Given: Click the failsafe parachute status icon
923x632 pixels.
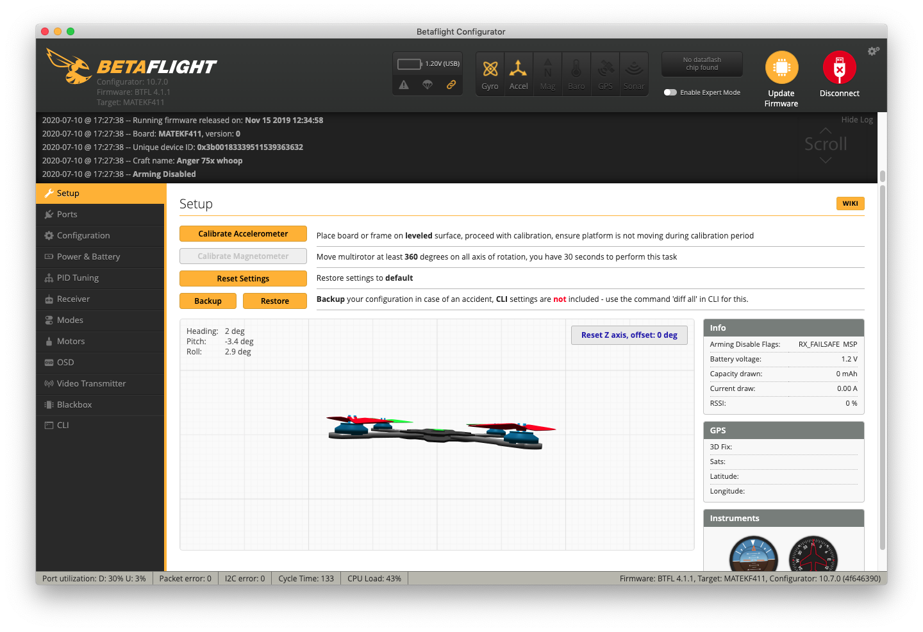Looking at the screenshot, I should 428,85.
